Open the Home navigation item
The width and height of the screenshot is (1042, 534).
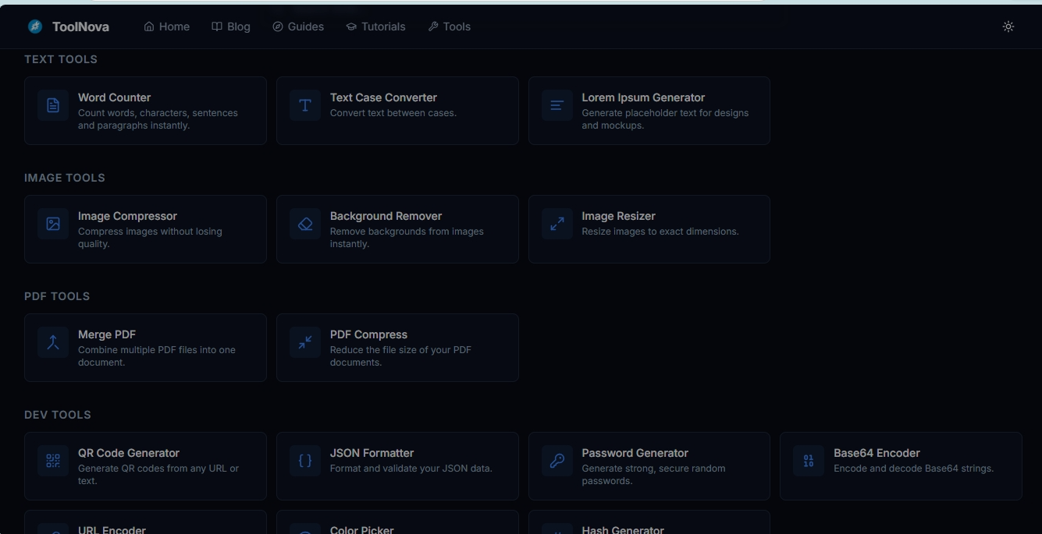click(x=165, y=26)
